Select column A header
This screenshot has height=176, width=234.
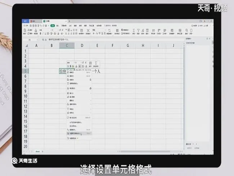point(36,45)
